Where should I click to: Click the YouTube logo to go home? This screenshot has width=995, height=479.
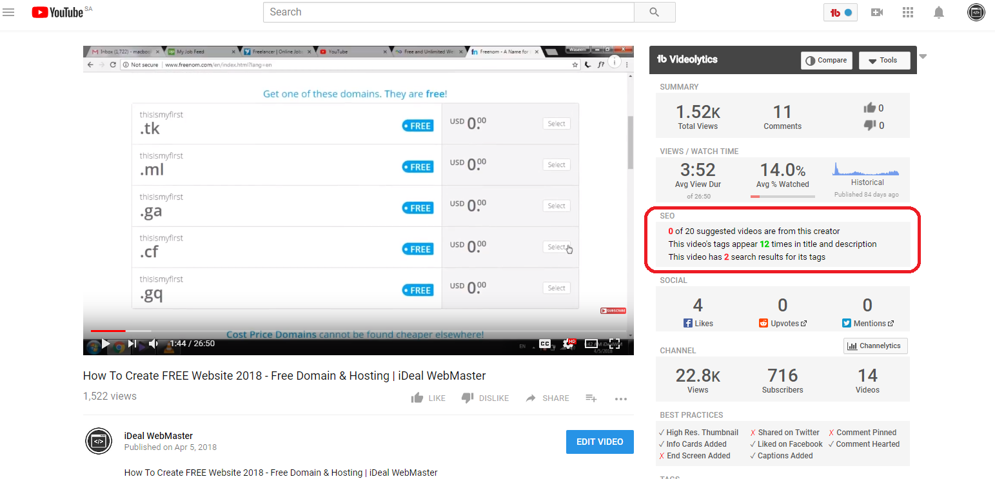tap(57, 12)
